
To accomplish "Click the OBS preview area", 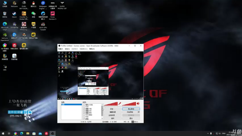I will pos(100,76).
